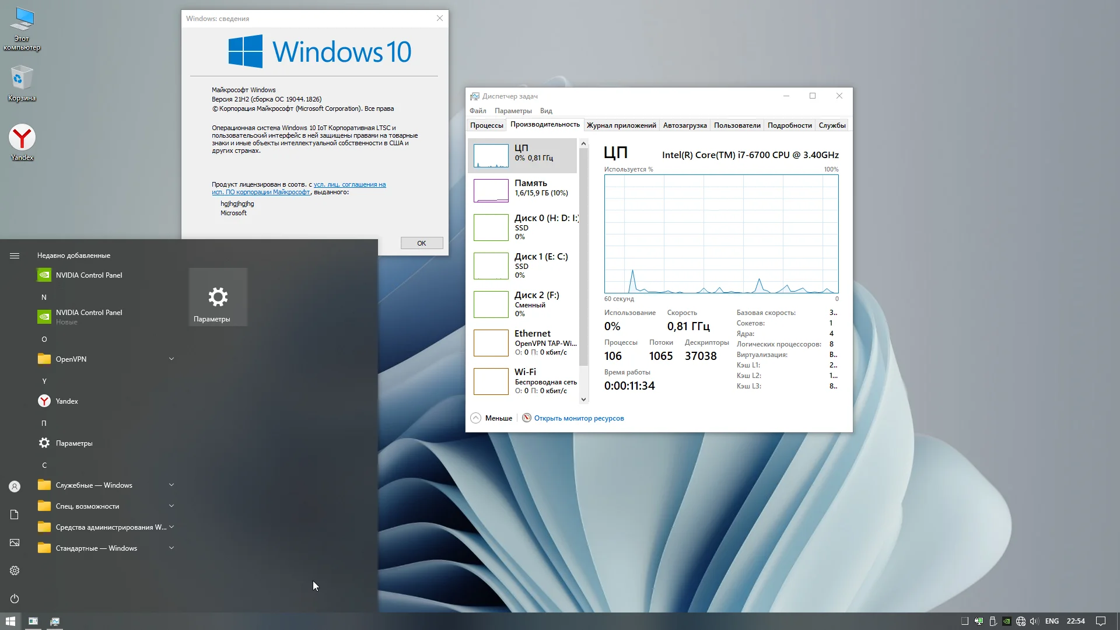
Task: Click the user account icon in Start sidebar
Action: pyautogui.click(x=15, y=487)
